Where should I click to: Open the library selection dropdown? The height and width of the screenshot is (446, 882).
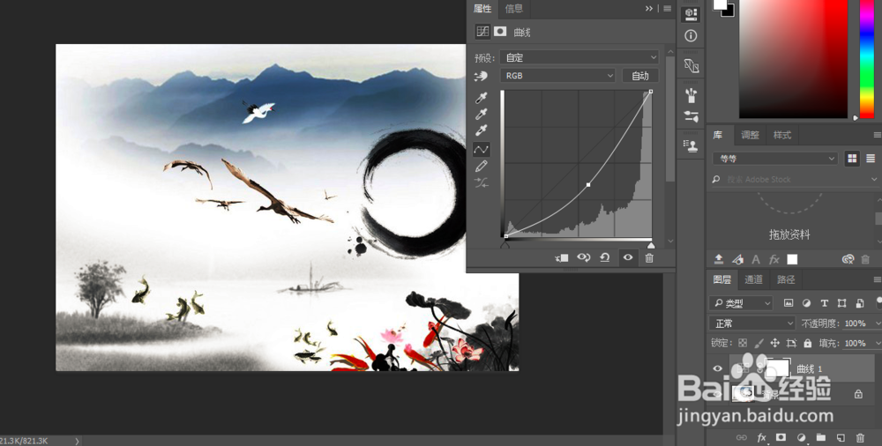pos(775,159)
